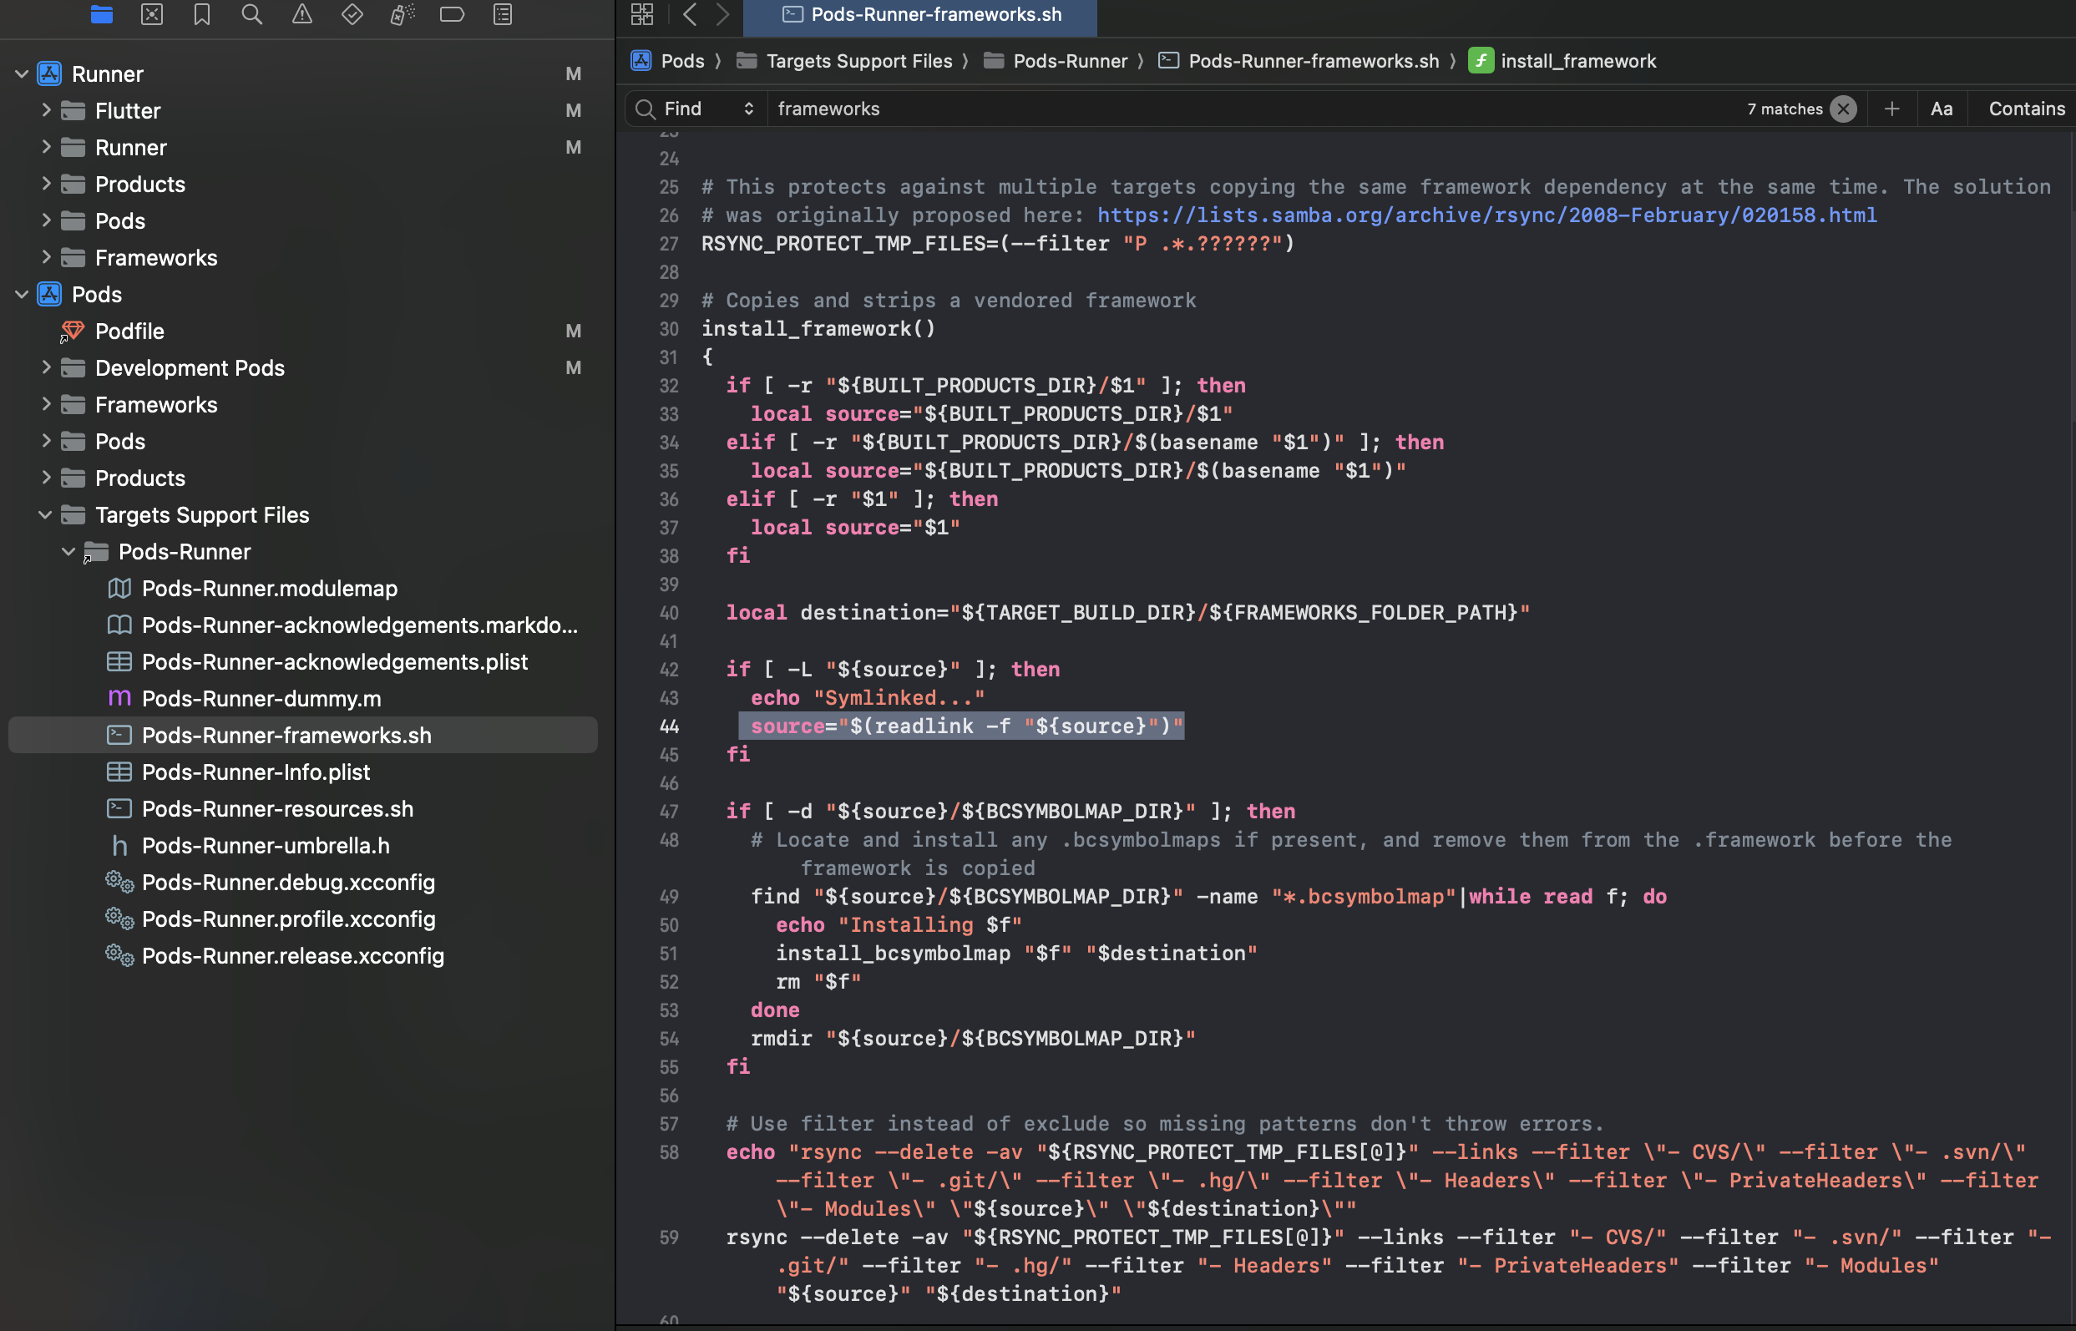Collapse the Runner project root
The width and height of the screenshot is (2076, 1331).
pyautogui.click(x=22, y=74)
